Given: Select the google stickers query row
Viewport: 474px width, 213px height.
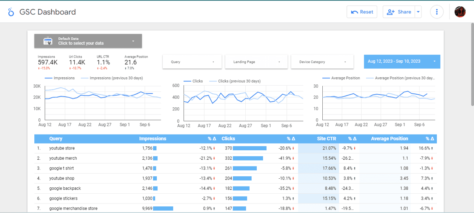Looking at the screenshot, I should point(236,198).
